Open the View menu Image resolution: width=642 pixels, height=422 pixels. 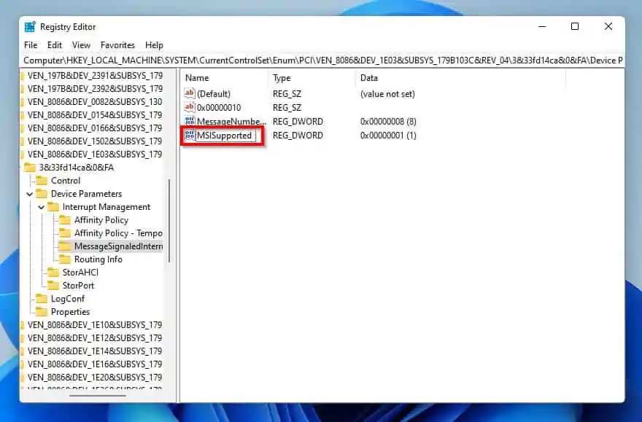point(81,45)
